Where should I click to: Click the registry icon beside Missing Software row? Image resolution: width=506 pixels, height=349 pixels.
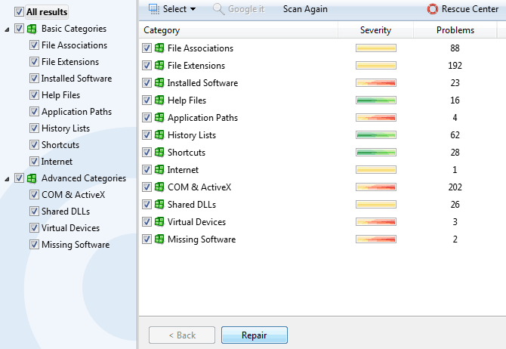tap(159, 239)
